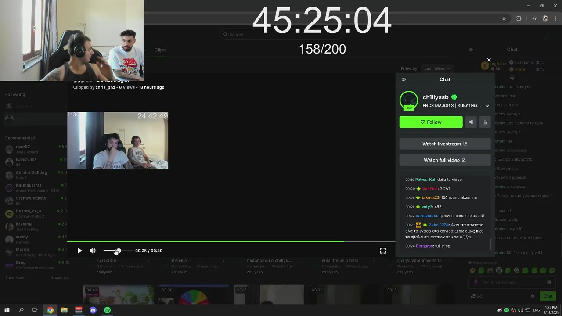Click the green Chat send button
Viewport: 562px width, 316px height.
point(548,296)
